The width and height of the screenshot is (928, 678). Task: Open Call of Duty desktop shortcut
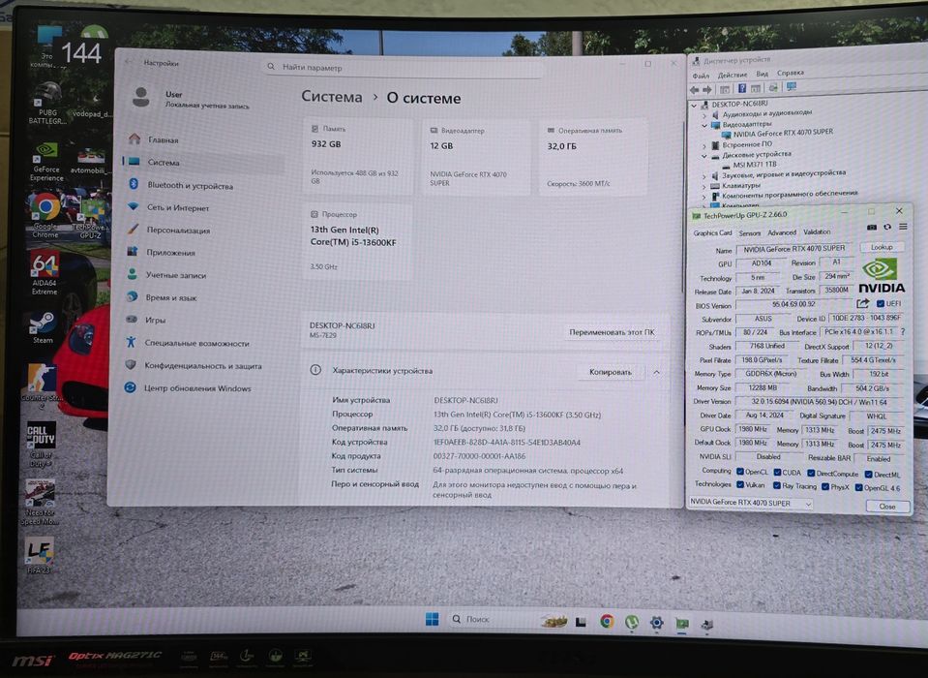(x=41, y=443)
